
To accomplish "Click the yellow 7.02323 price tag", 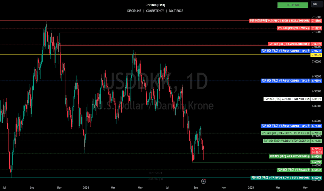I will (x=316, y=55).
